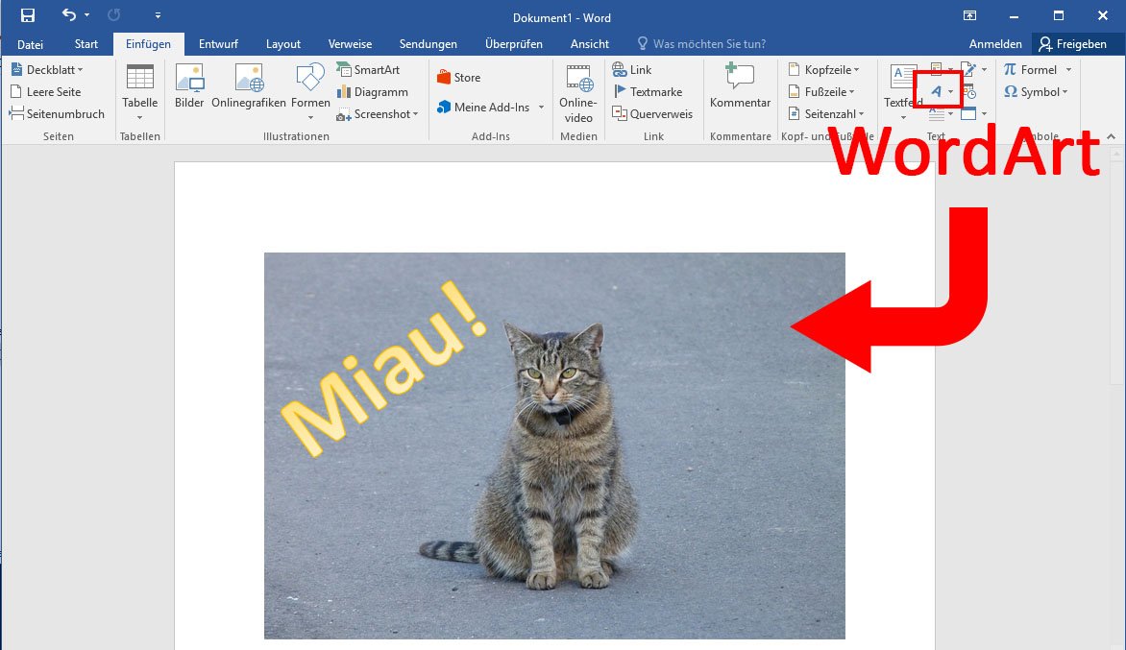The image size is (1126, 650).
Task: Switch to the Entwurf tab
Action: click(x=218, y=44)
